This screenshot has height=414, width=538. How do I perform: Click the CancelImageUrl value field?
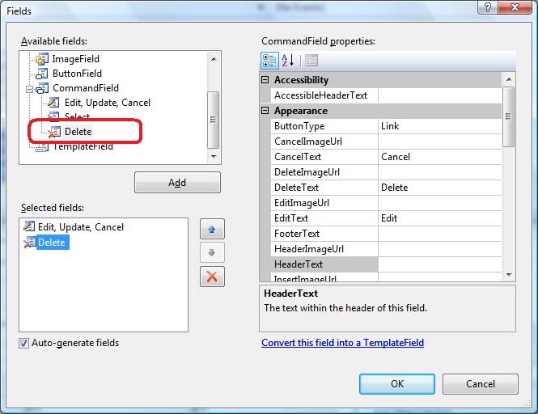440,142
